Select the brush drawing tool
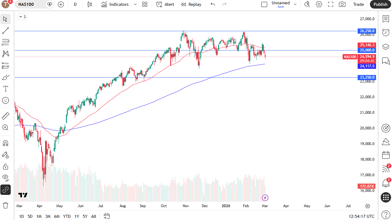Image resolution: width=392 pixels, height=220 pixels. (x=6, y=77)
